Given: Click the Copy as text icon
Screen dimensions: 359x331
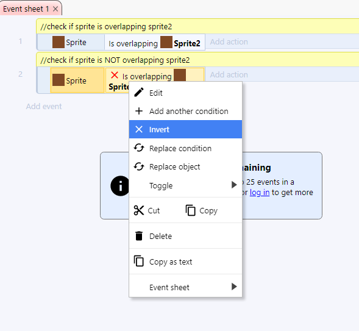Looking at the screenshot, I should (139, 261).
